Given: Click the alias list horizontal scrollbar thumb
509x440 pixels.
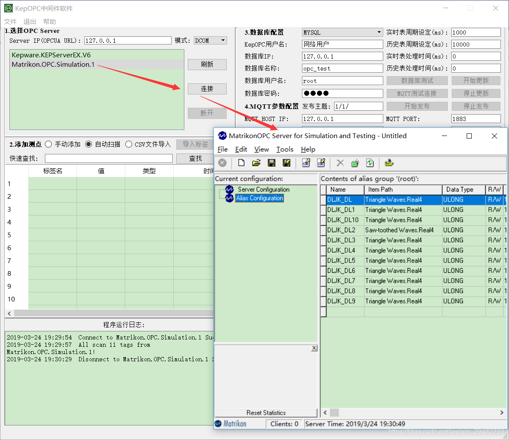Looking at the screenshot, I should [334, 413].
